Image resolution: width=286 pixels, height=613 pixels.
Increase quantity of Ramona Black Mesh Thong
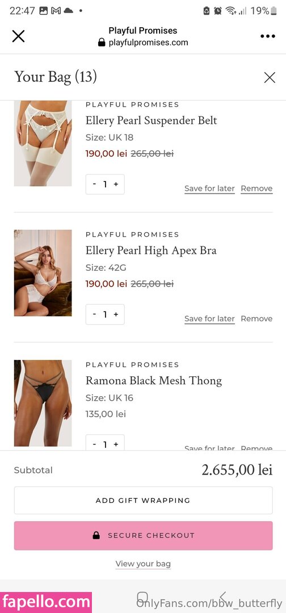click(x=116, y=444)
